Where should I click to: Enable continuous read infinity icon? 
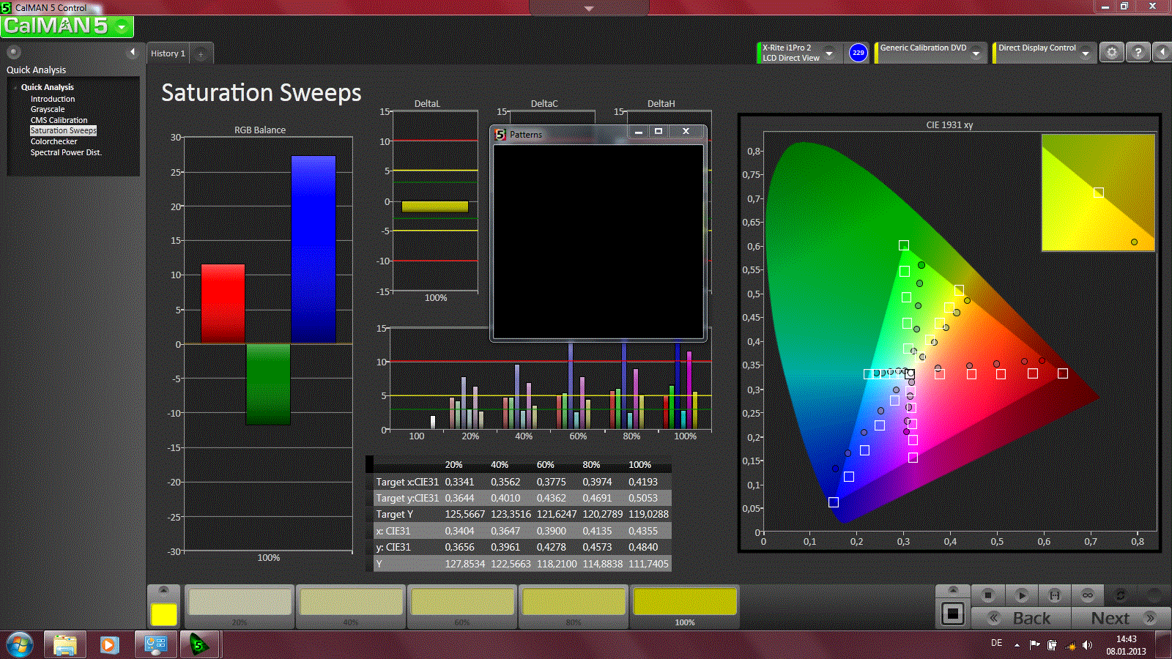coord(1087,595)
